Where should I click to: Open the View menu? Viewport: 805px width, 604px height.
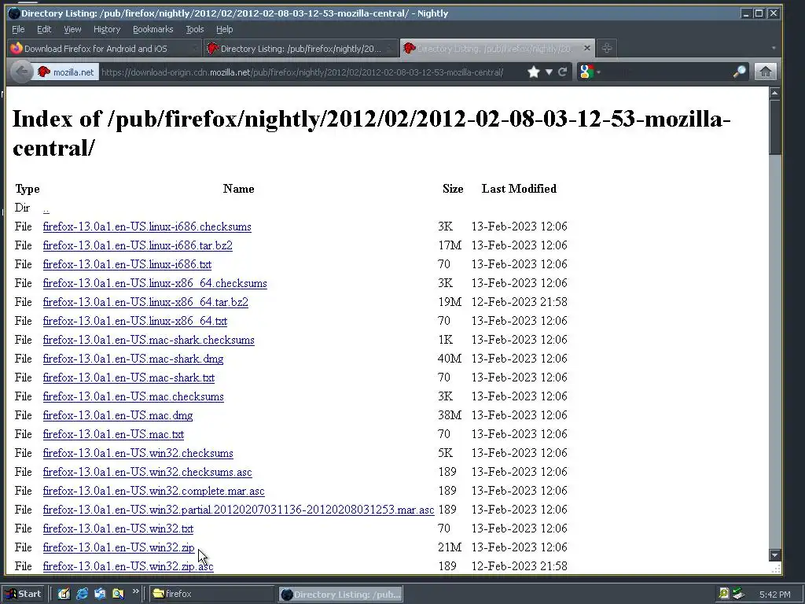click(x=72, y=29)
